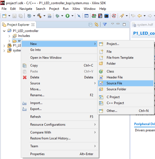Select Rename... in context menu
155x159 pixels.
[x=60, y=95]
